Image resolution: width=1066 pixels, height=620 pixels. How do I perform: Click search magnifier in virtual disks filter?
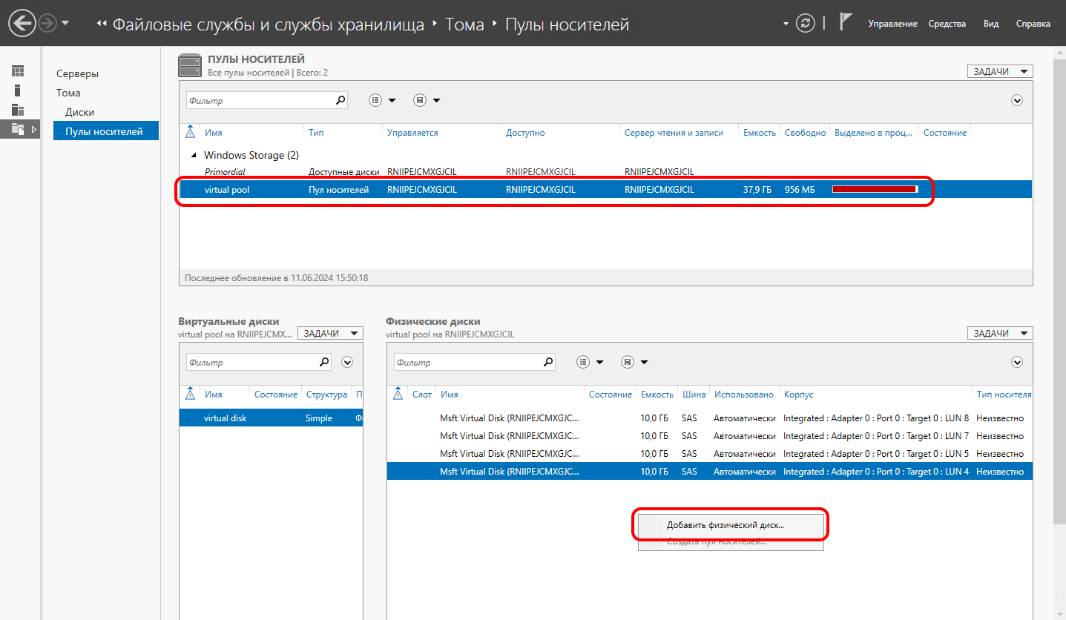coord(324,363)
